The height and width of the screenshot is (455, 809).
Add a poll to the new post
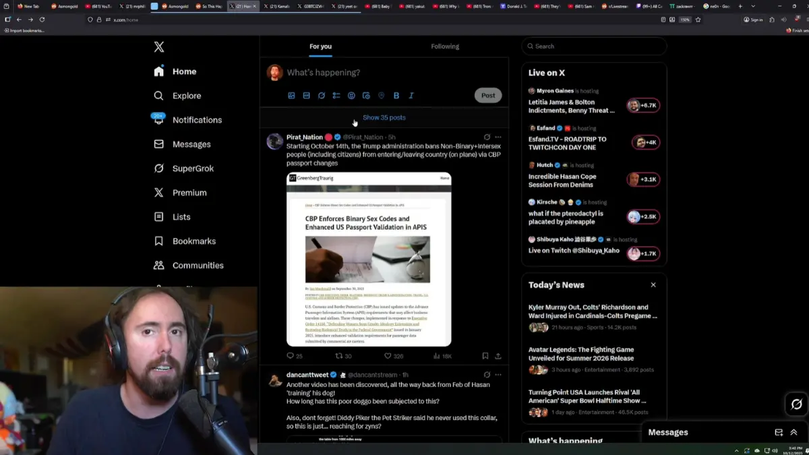(336, 96)
